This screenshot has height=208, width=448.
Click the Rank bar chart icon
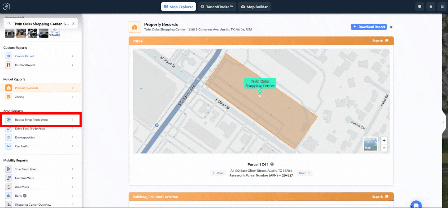tap(9, 196)
